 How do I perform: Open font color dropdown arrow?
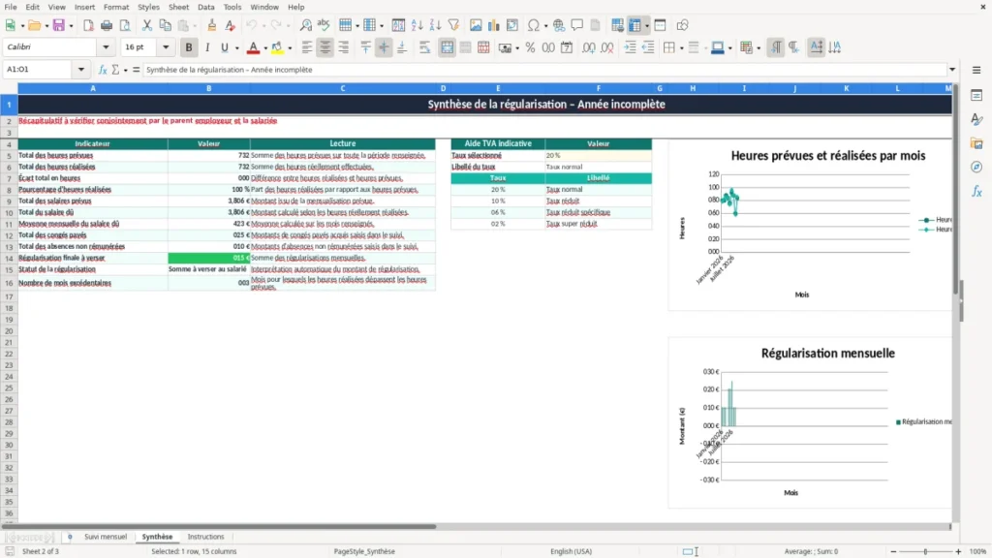(x=265, y=48)
